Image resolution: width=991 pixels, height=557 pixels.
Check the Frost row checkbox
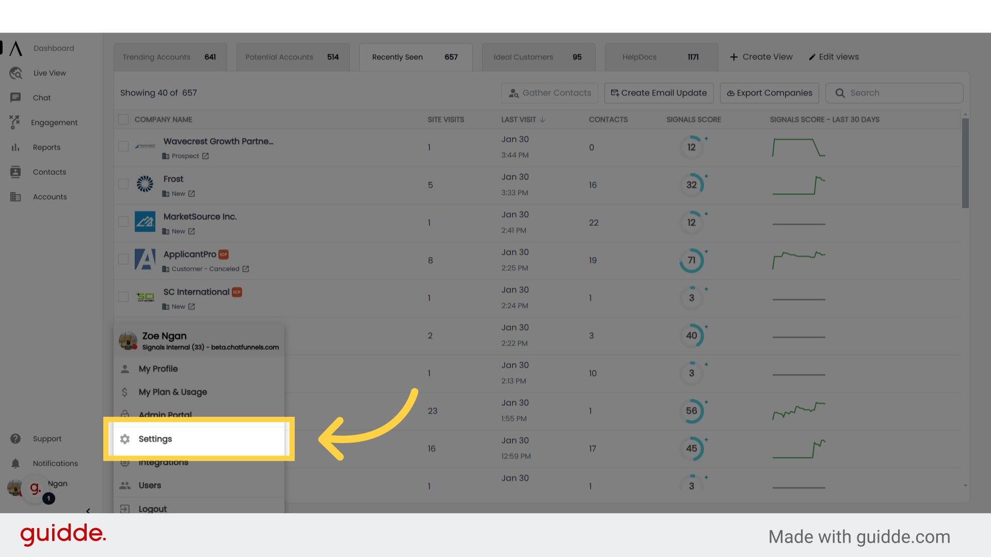123,184
